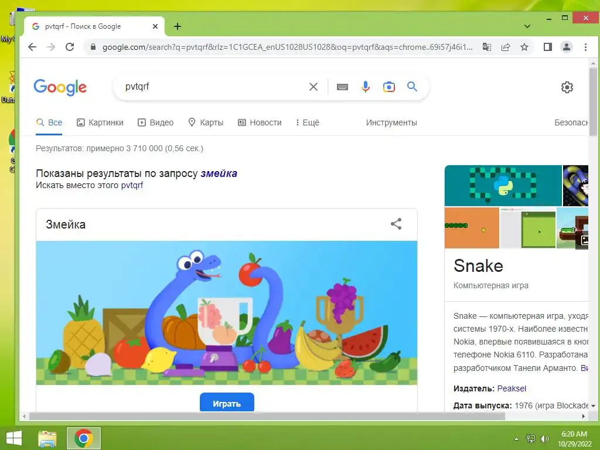Switch to Картинки tab

coord(100,123)
